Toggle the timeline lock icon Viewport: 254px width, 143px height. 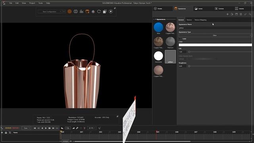tap(6, 132)
